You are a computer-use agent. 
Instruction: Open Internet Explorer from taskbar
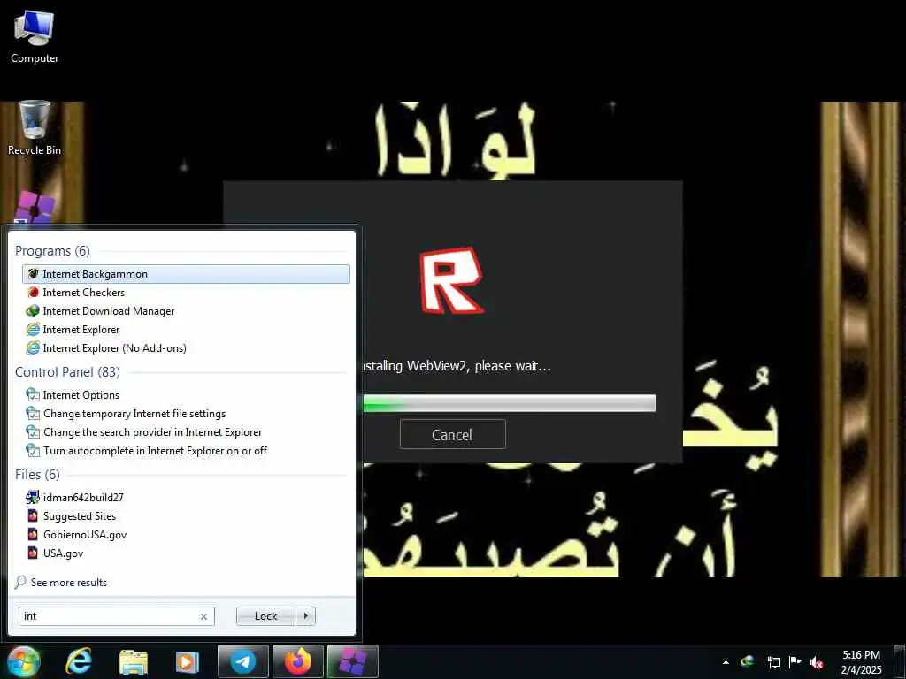tap(79, 661)
